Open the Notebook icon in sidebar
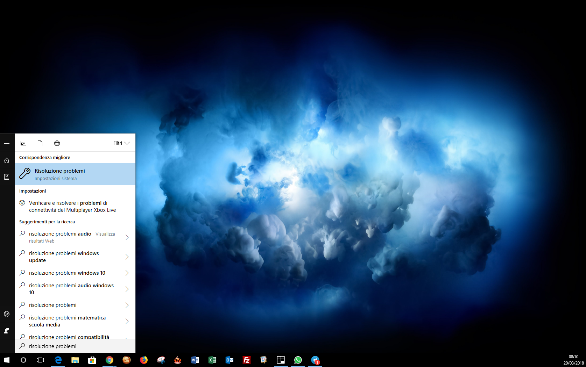 click(7, 177)
